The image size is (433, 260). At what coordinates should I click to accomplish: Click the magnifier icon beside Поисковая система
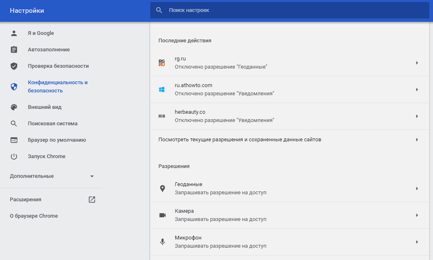[x=14, y=124]
